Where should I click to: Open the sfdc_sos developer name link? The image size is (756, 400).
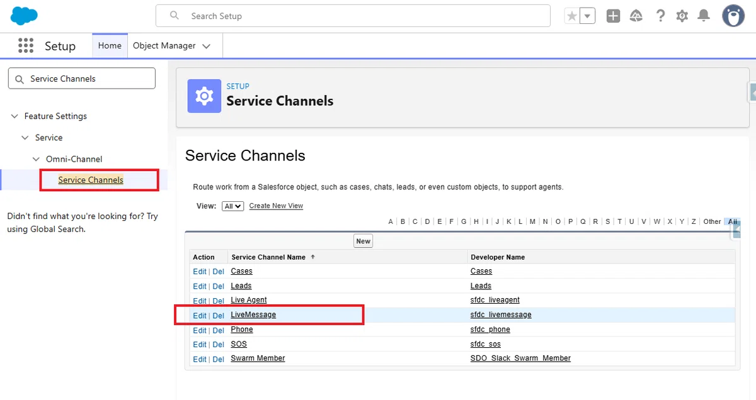[x=486, y=344]
